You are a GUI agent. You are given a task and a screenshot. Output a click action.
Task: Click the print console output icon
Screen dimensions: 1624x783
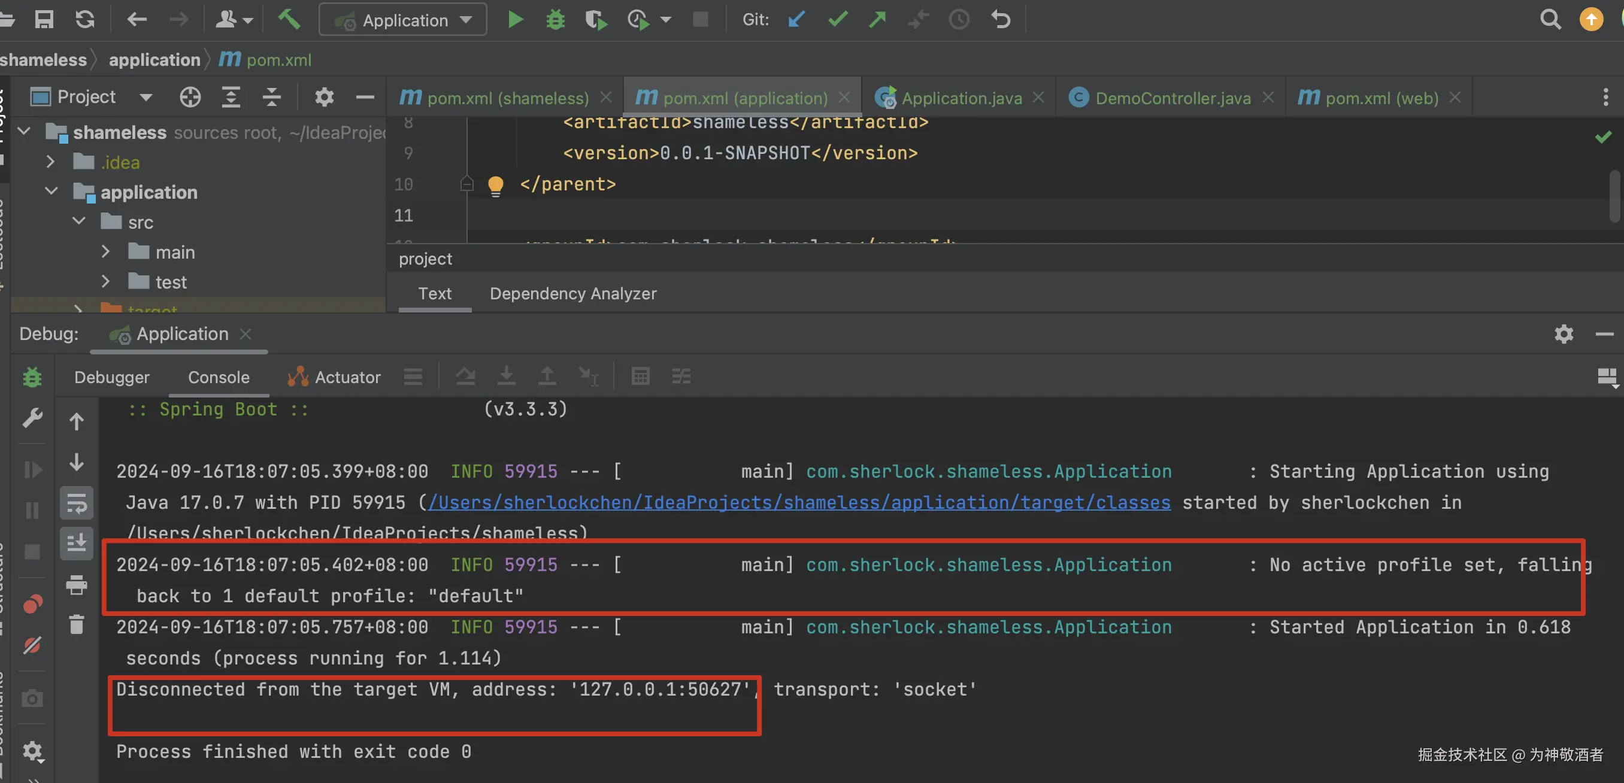76,584
